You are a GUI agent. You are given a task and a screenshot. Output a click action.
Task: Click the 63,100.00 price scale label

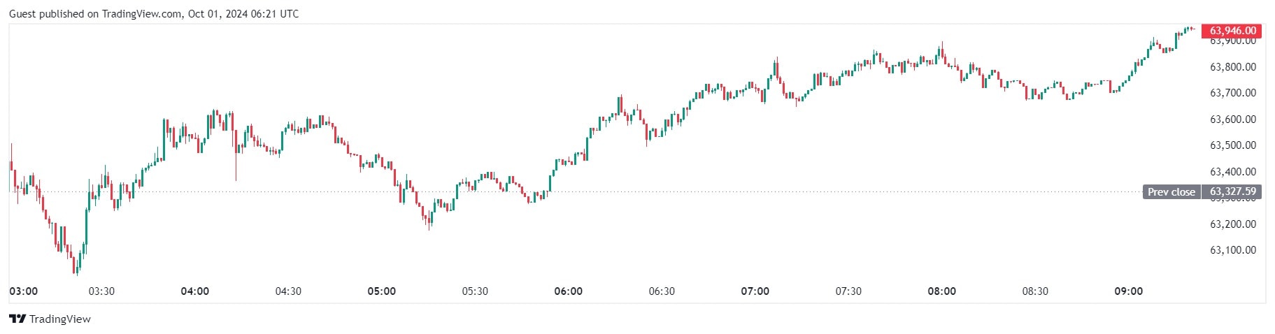[x=1233, y=250]
